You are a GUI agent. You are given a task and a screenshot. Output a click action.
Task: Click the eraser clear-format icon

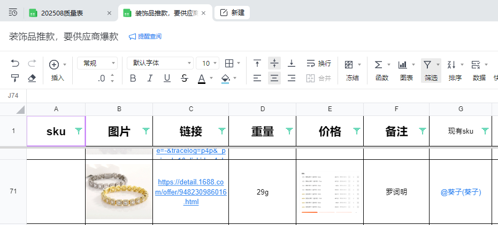(32, 78)
